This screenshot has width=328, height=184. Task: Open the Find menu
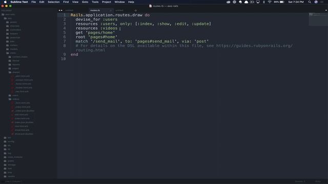point(66,2)
